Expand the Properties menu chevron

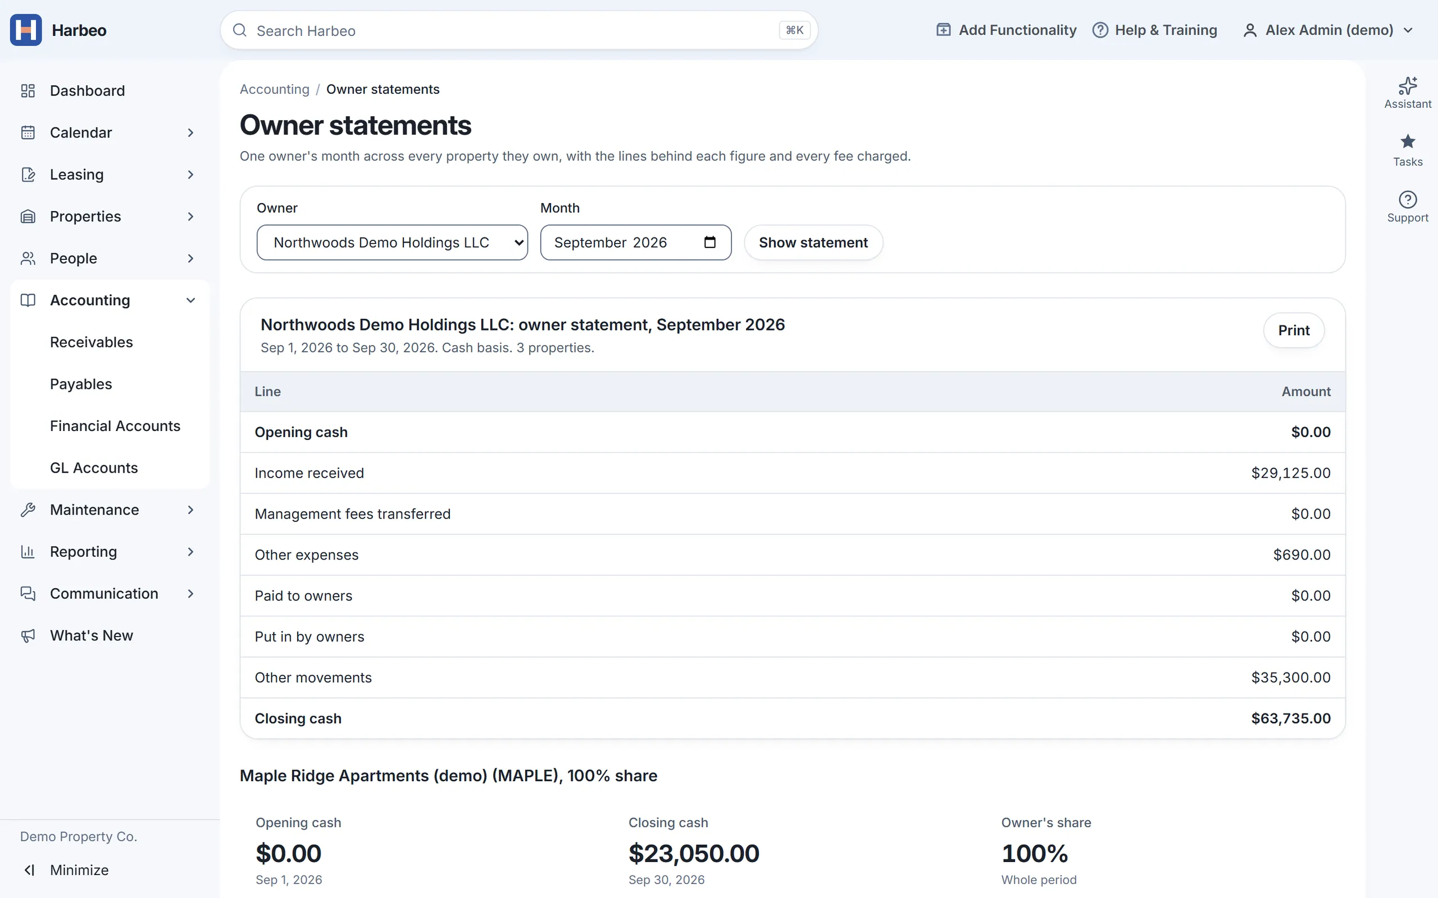190,216
